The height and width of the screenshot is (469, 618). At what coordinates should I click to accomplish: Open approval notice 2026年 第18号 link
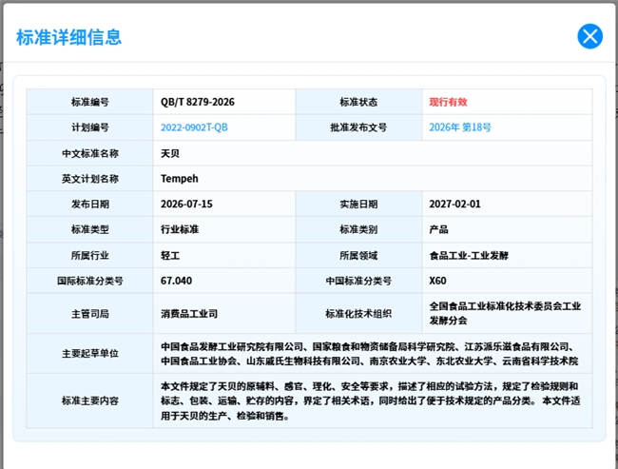click(x=460, y=127)
